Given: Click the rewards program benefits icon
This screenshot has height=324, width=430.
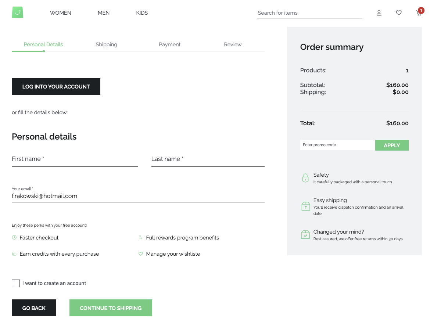Looking at the screenshot, I should tap(140, 237).
